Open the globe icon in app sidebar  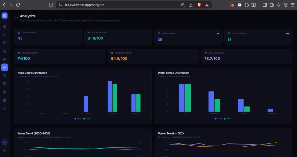[x=5, y=27]
